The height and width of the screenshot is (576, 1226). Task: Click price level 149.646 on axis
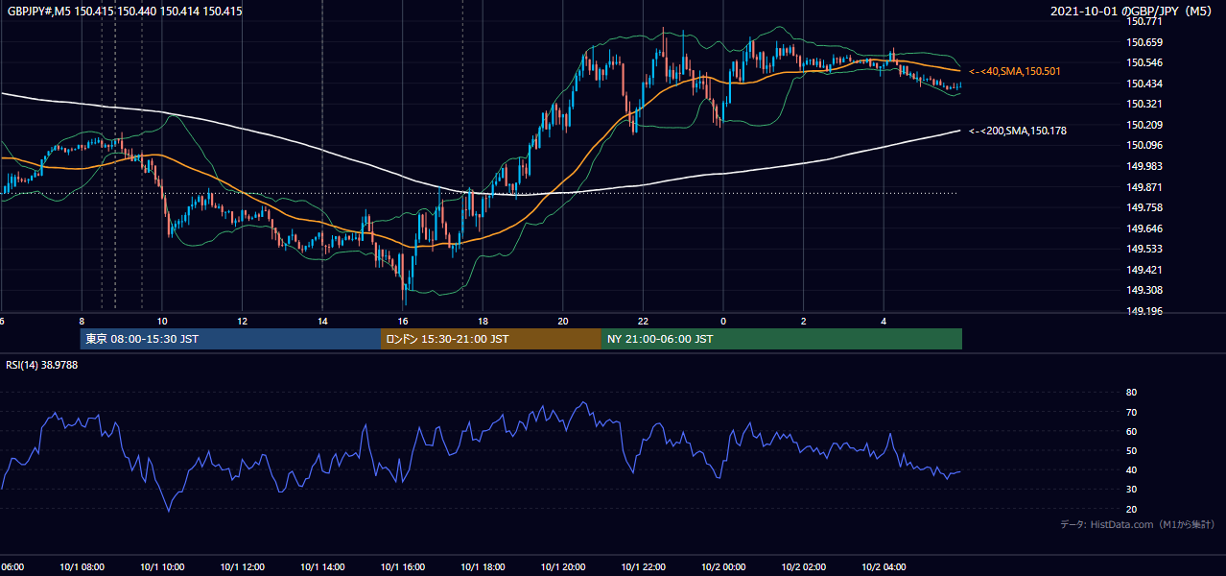(1144, 228)
